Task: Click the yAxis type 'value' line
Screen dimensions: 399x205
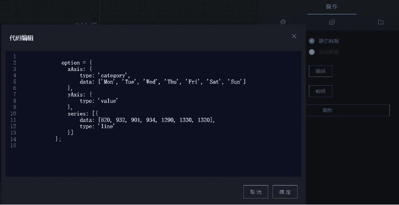Action: click(x=99, y=101)
